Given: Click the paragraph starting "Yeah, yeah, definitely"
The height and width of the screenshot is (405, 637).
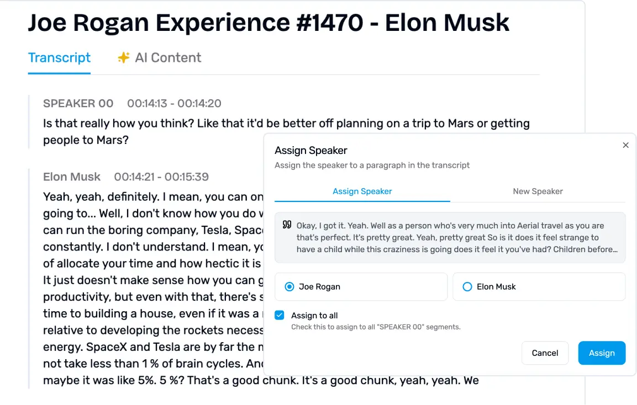Looking at the screenshot, I should 149,280.
